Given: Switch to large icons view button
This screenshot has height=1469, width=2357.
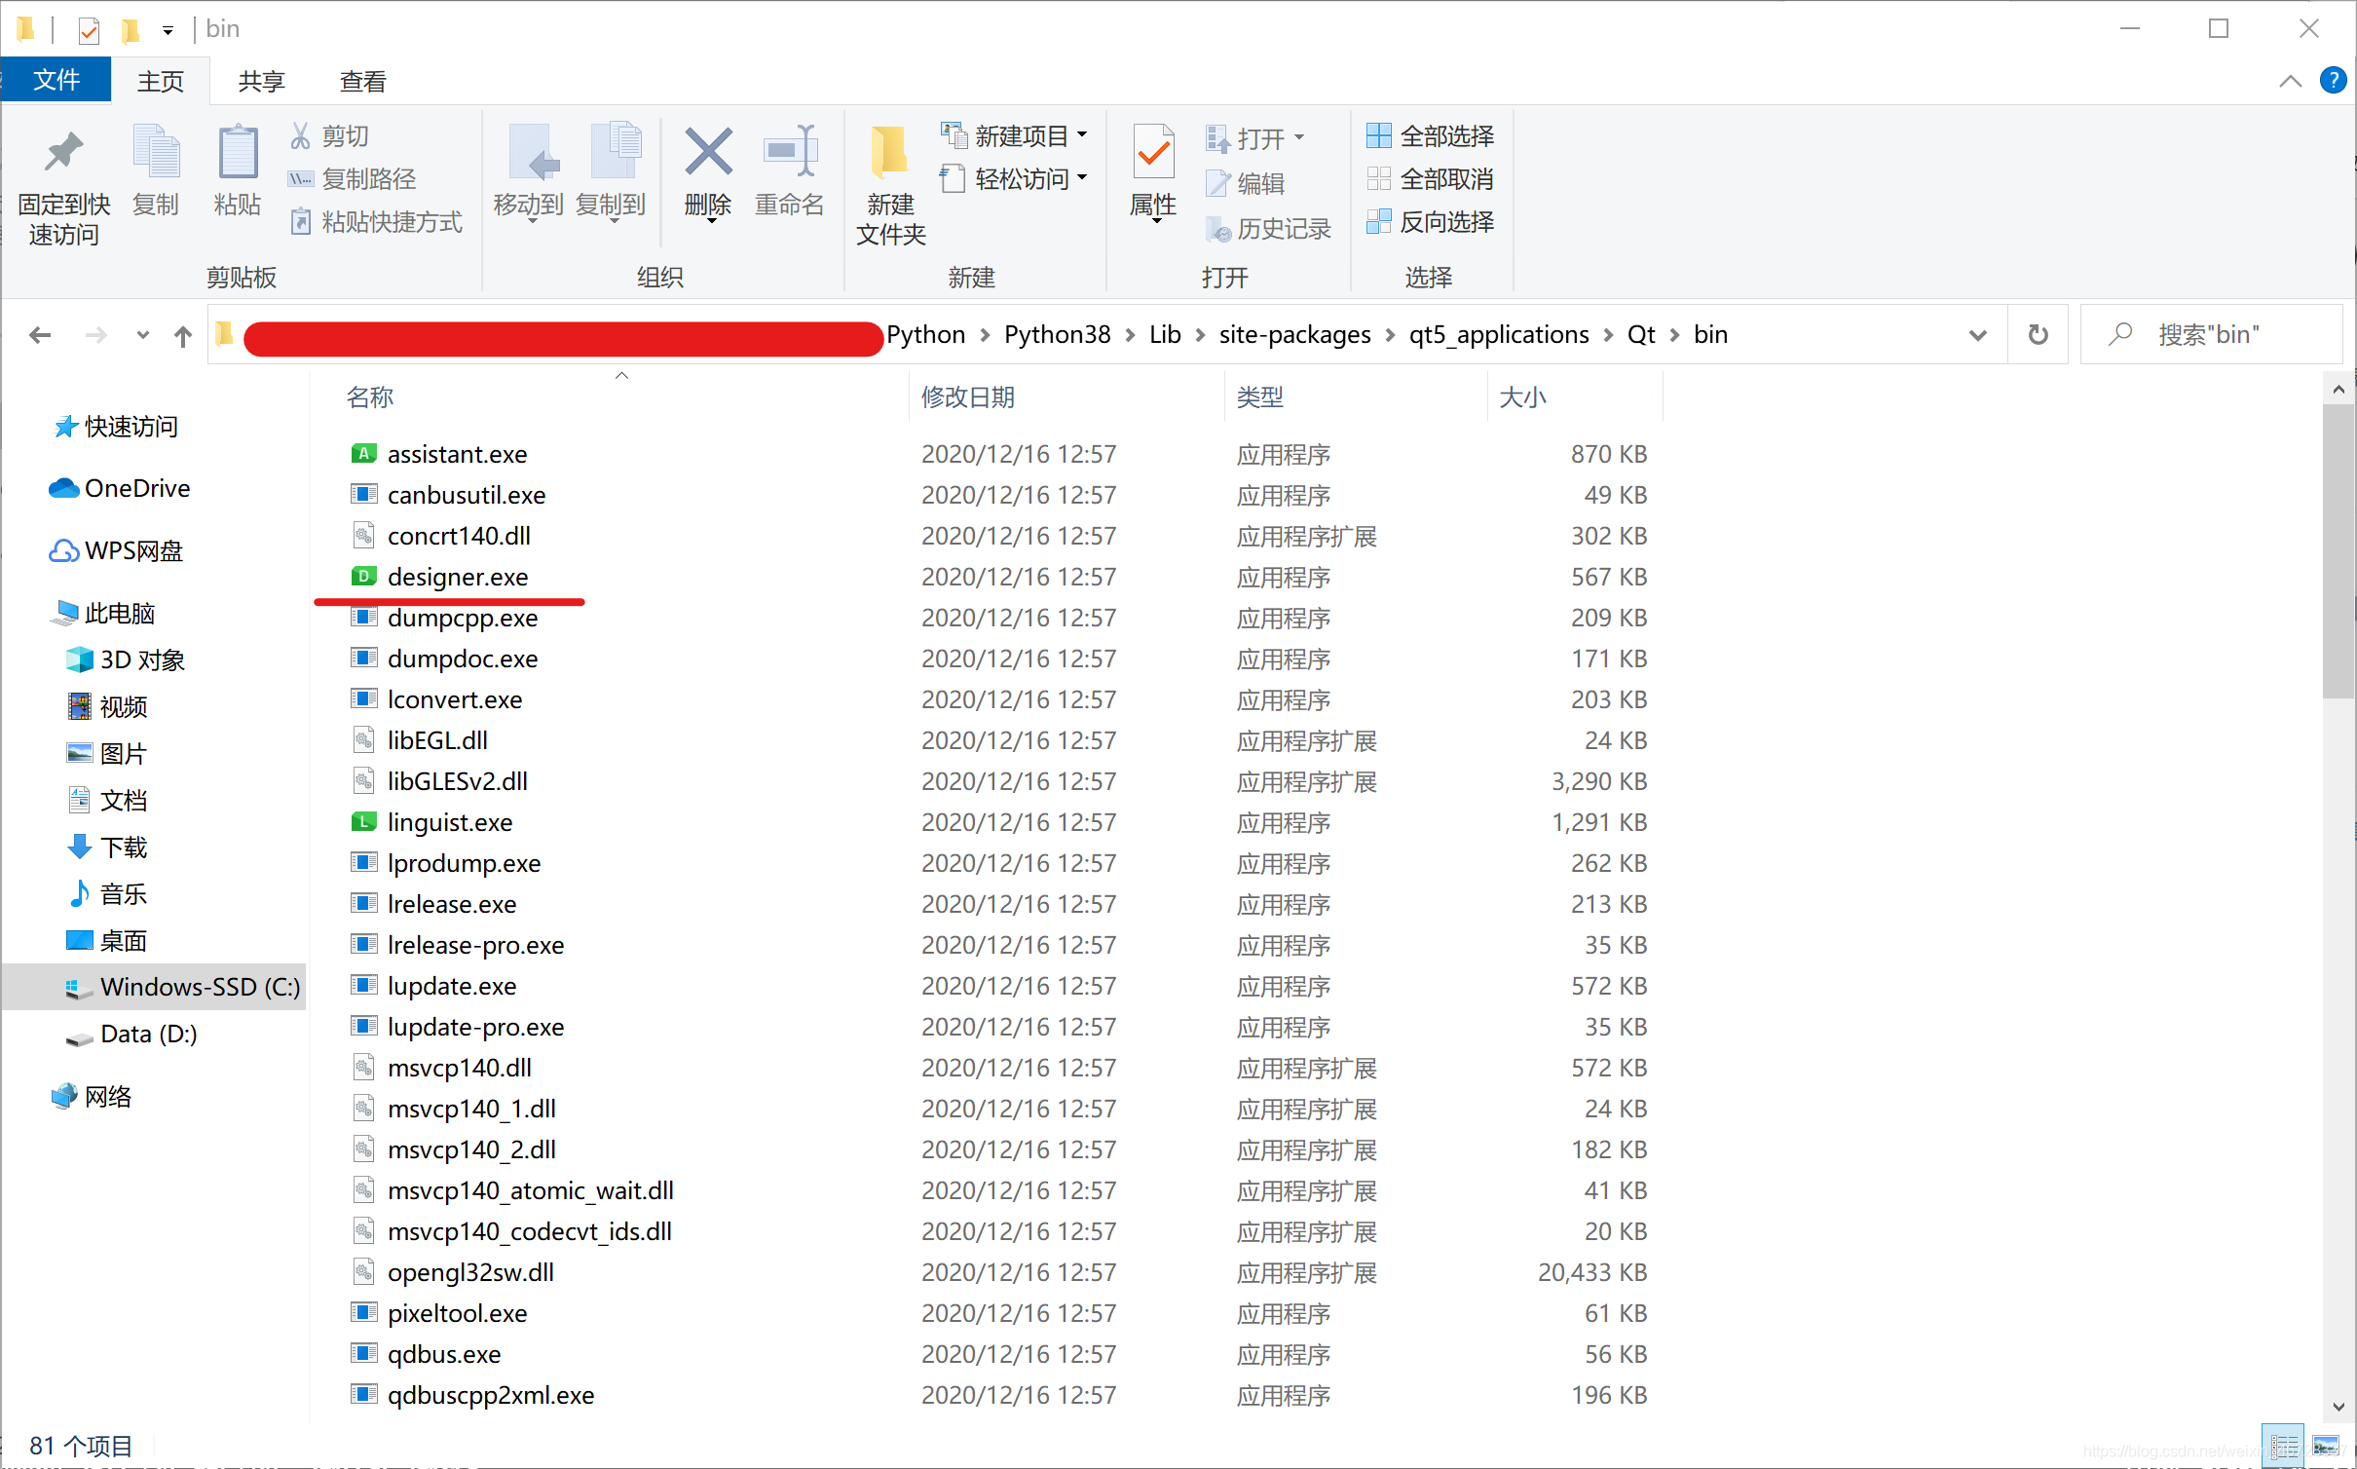Looking at the screenshot, I should [2325, 1446].
